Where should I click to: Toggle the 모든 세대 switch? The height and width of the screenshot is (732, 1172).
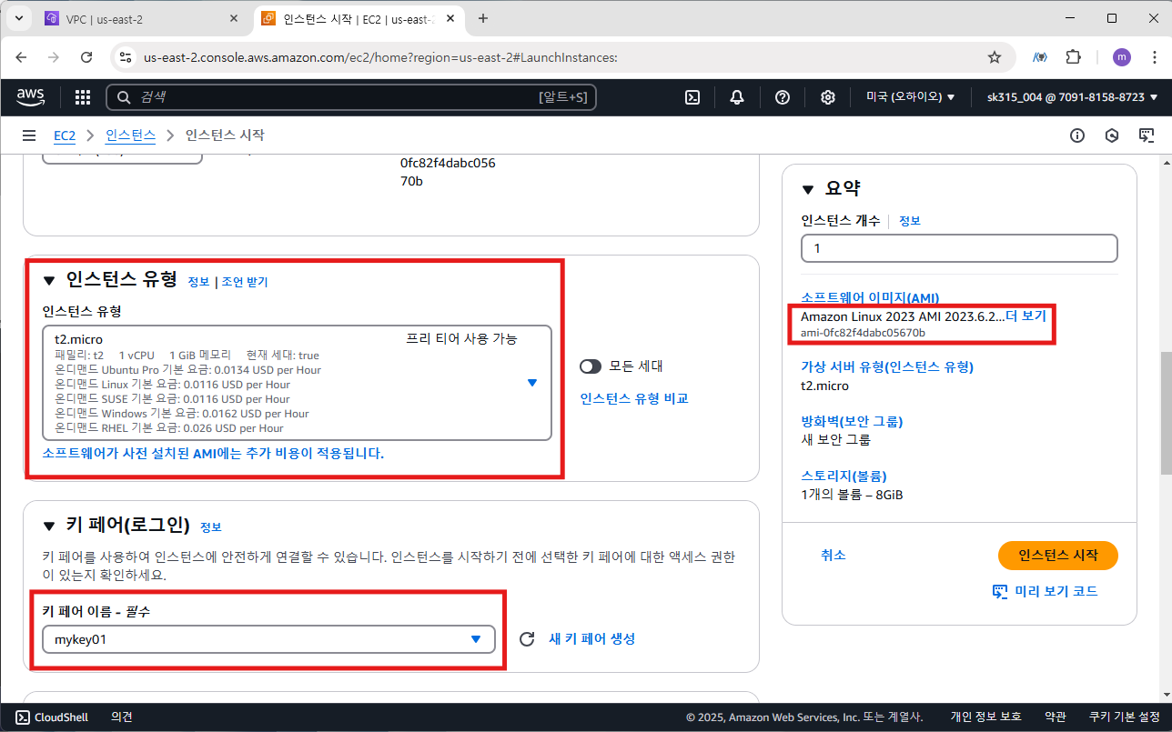(591, 366)
